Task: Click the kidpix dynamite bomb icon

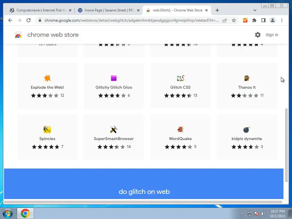Action: click(x=247, y=129)
